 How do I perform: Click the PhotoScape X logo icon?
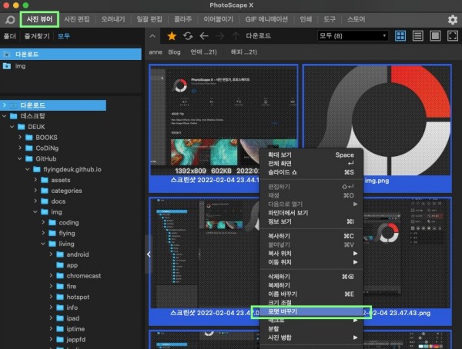tap(9, 19)
